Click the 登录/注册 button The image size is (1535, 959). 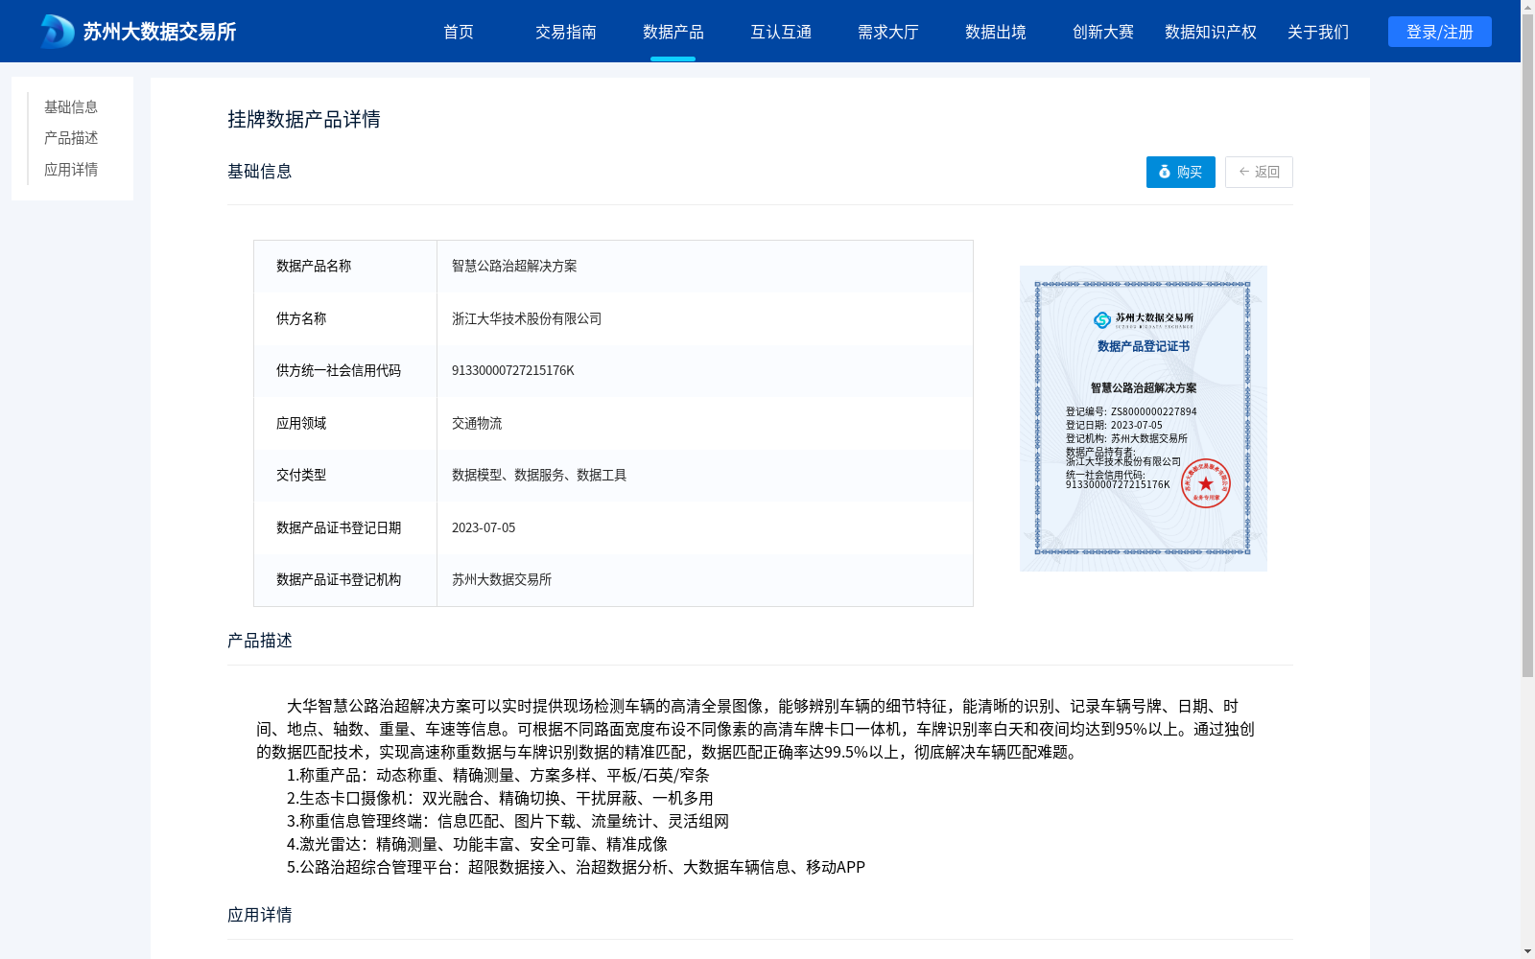[1440, 32]
